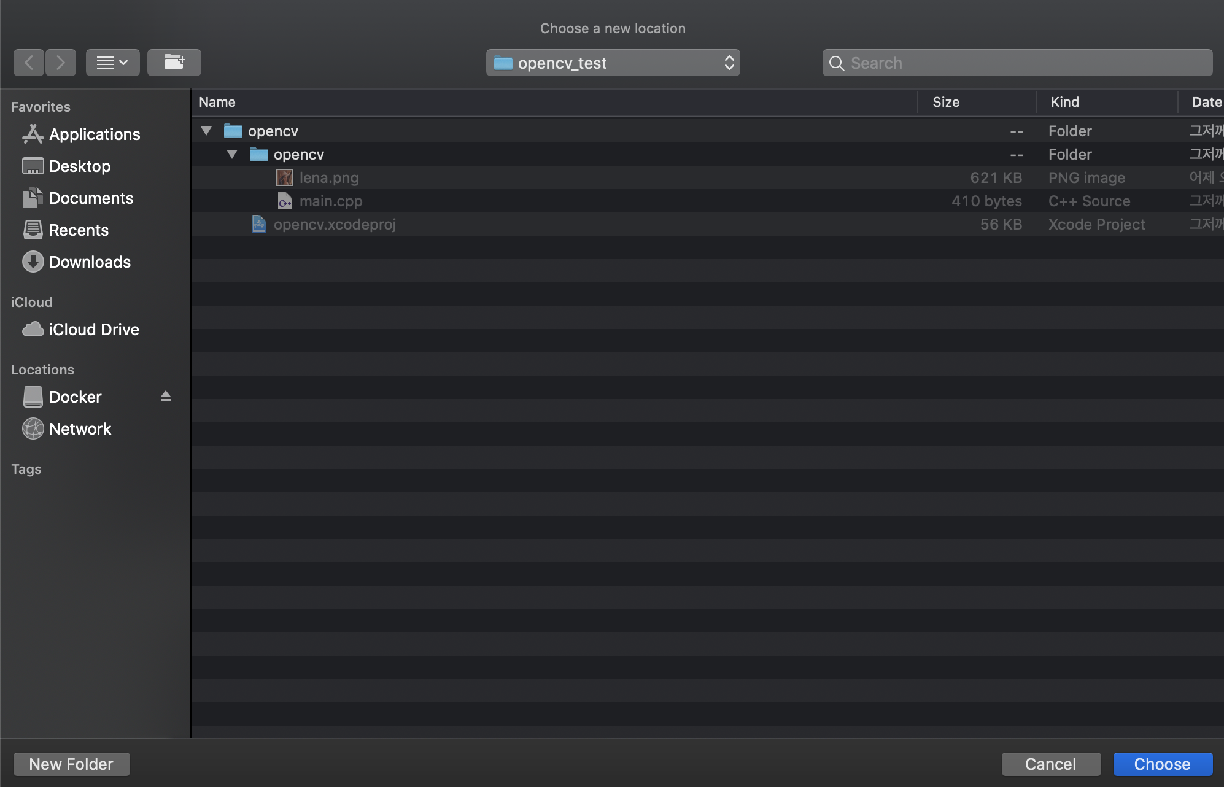Open the opencv_test location popup
Screen dimensions: 1224x787
tap(613, 63)
